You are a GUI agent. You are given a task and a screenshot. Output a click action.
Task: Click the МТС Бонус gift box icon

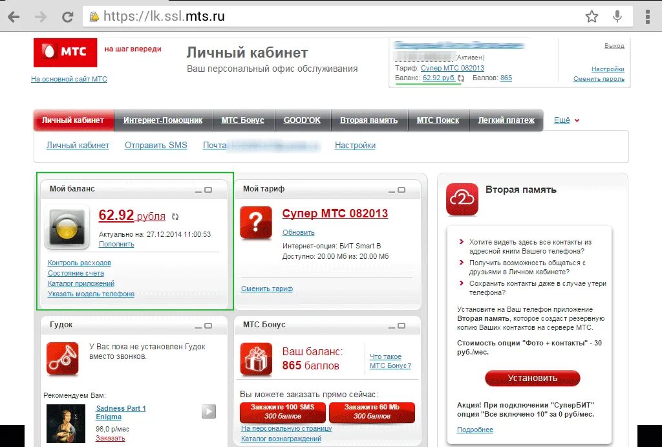256,358
